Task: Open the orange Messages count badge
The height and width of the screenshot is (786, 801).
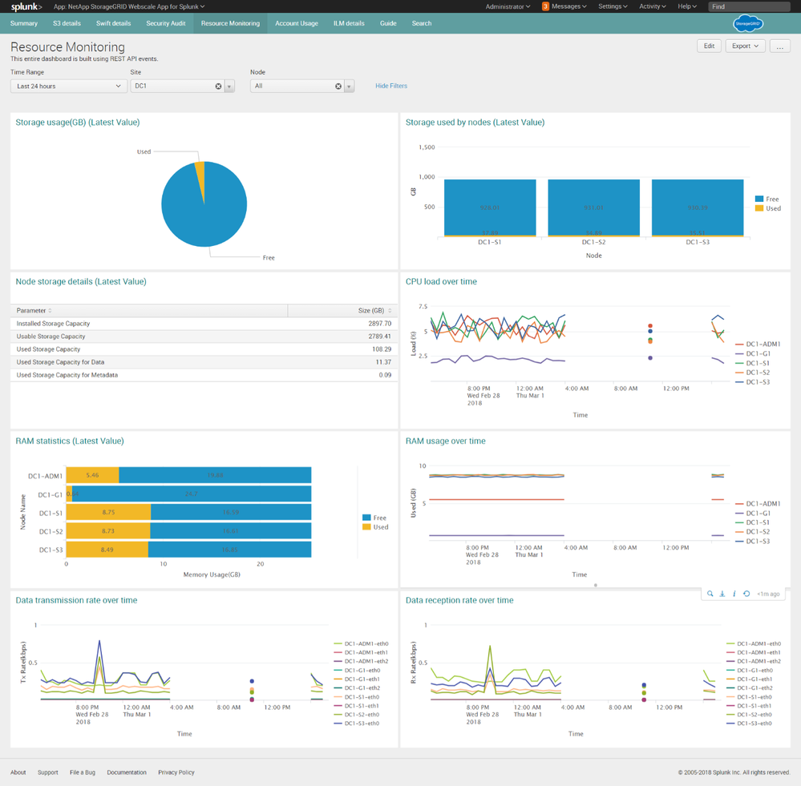Action: [545, 6]
